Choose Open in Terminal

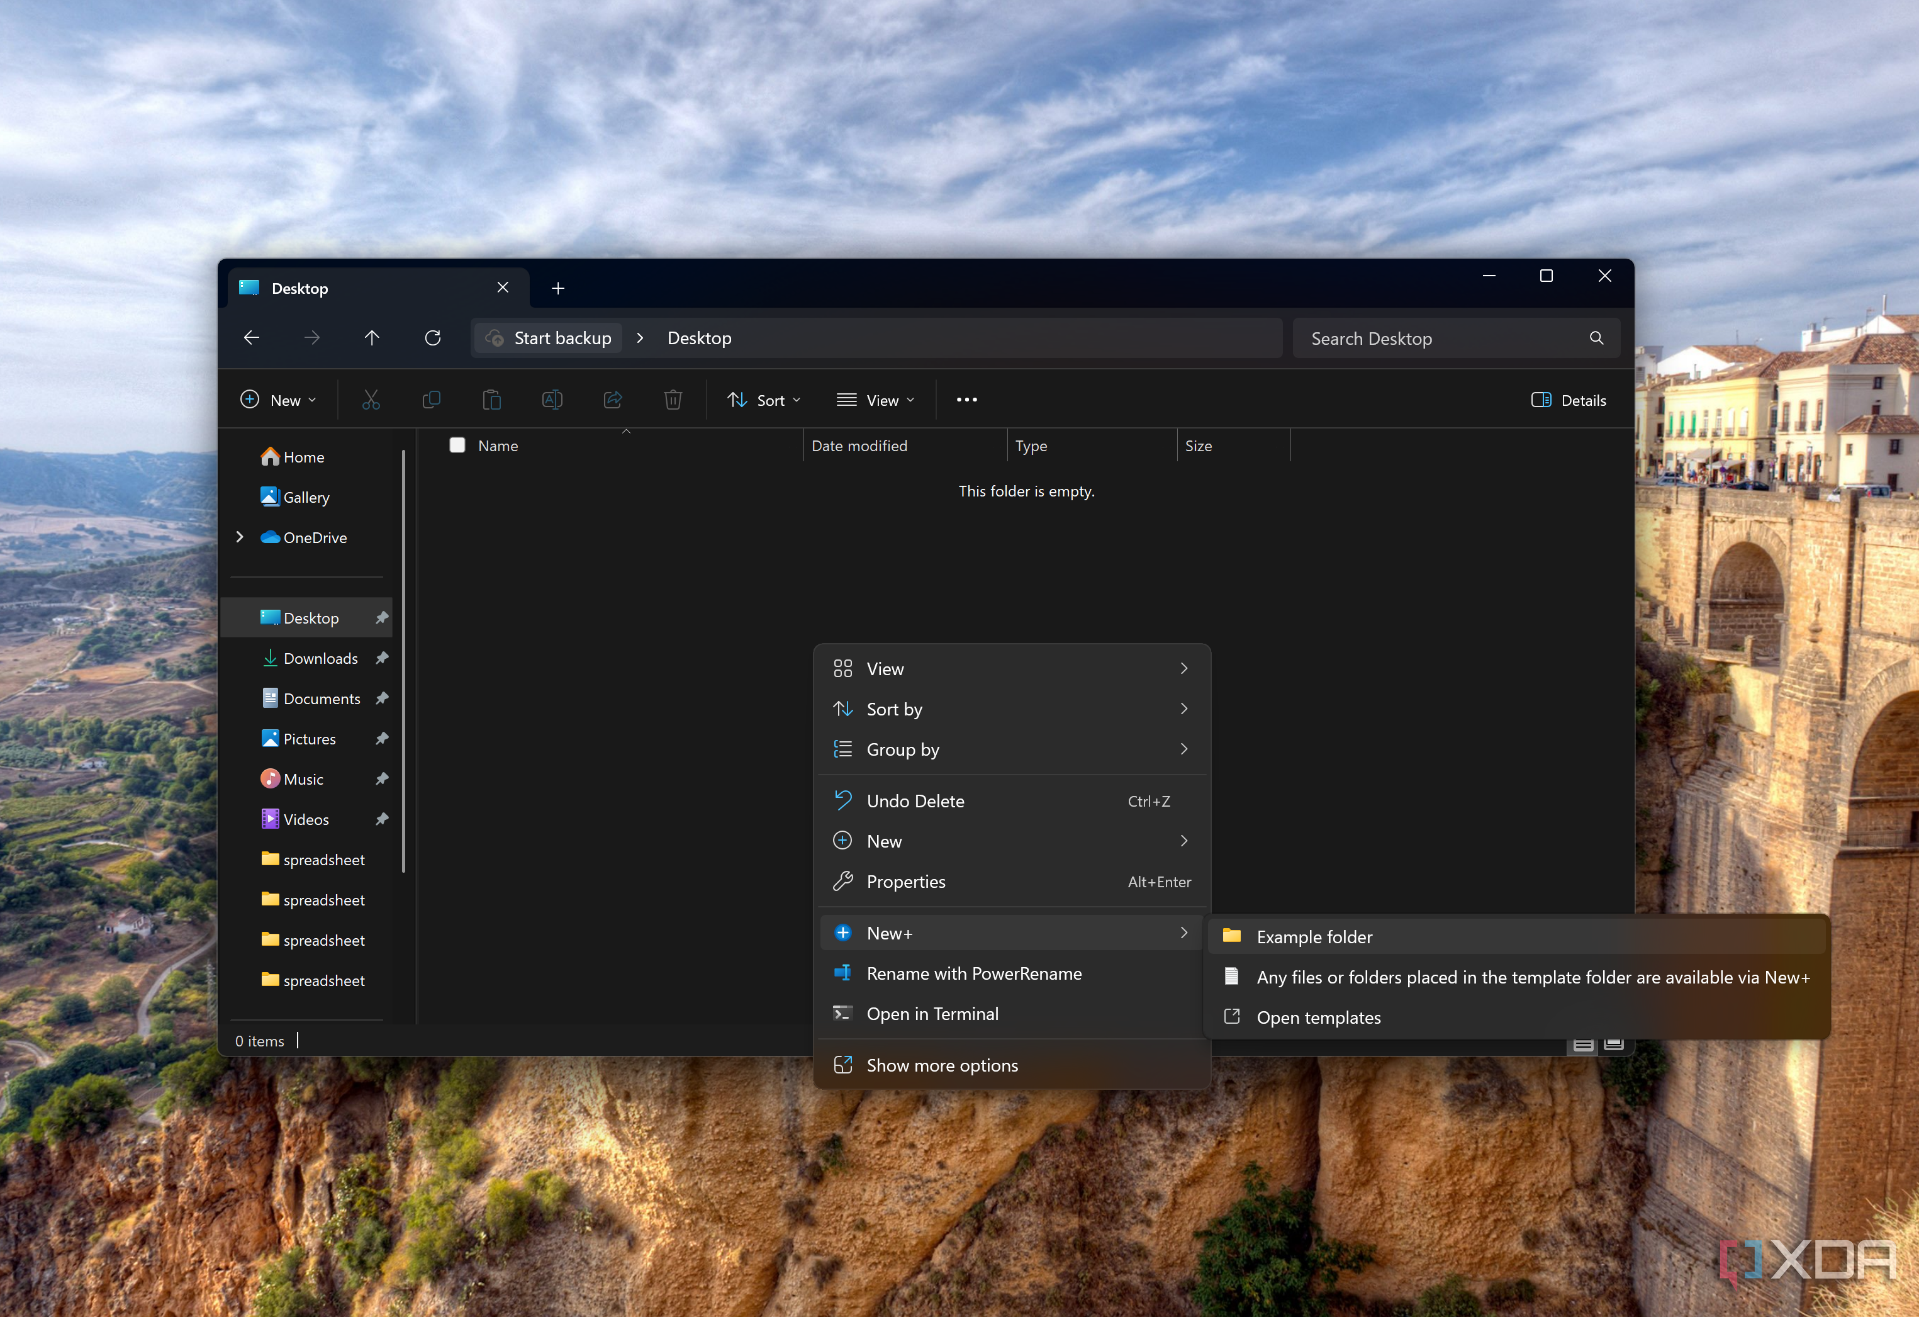pyautogui.click(x=1012, y=1014)
